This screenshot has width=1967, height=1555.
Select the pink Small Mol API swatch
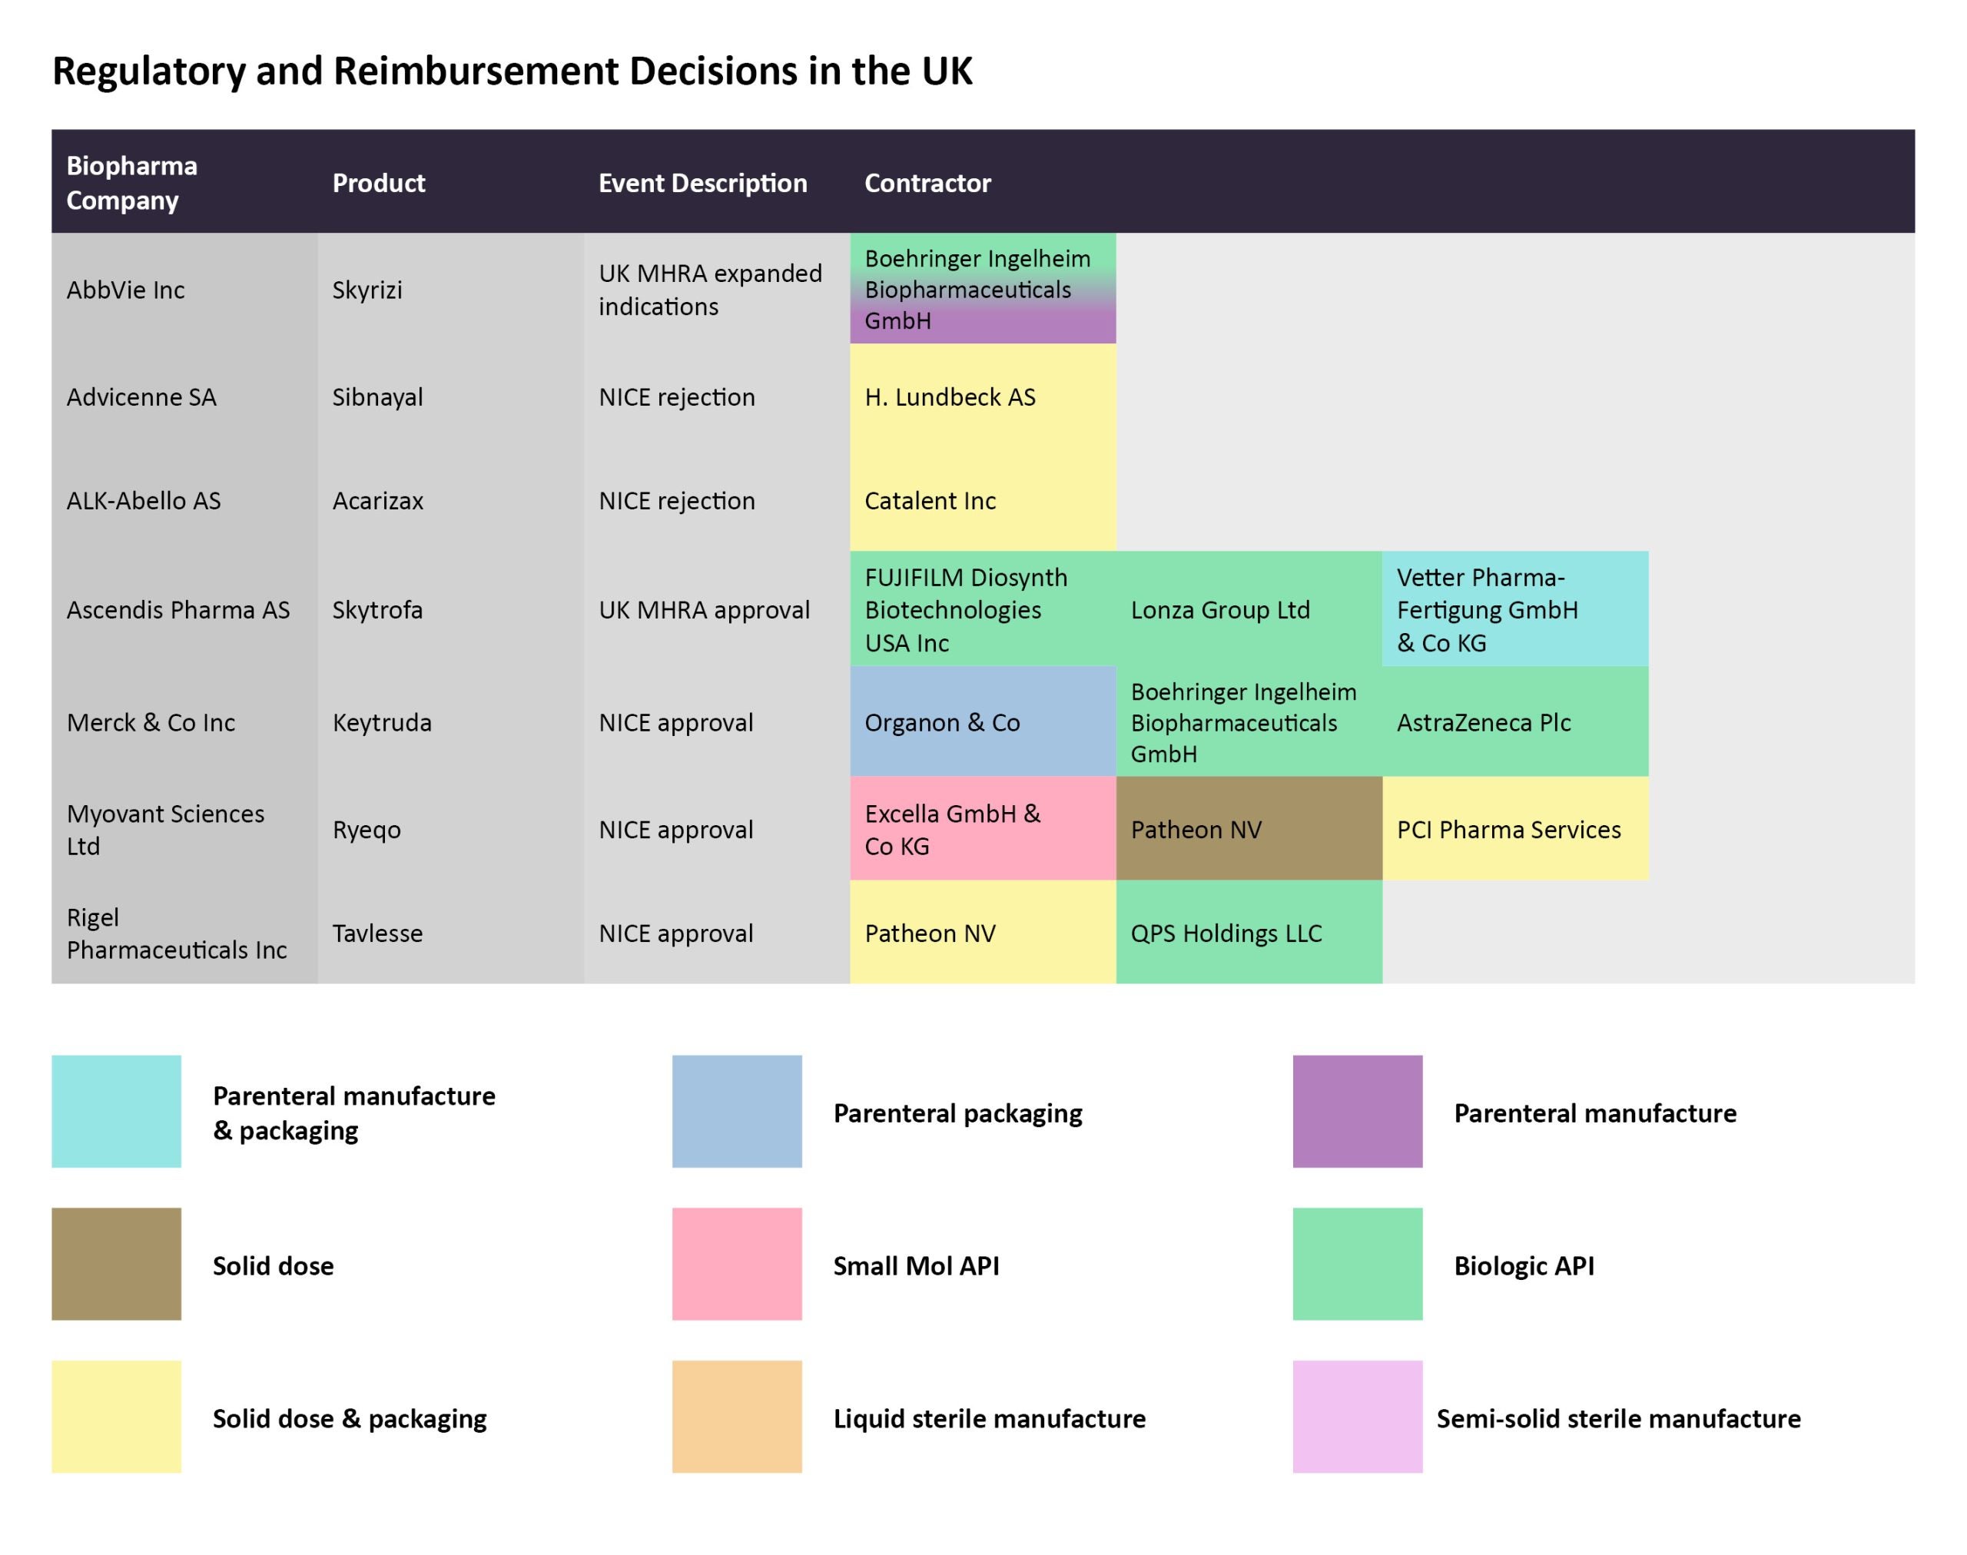point(737,1264)
